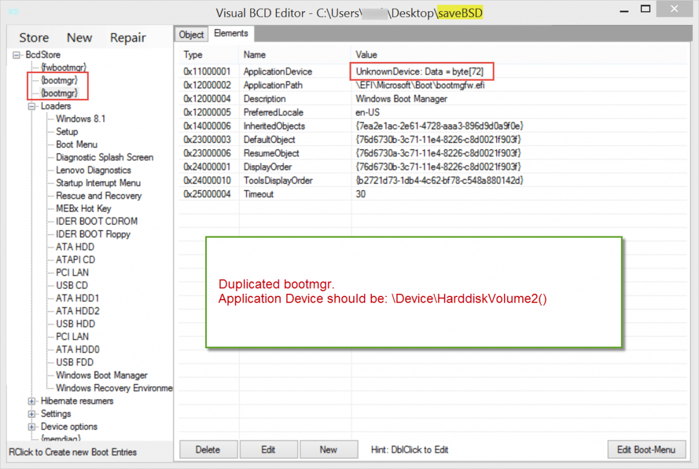
Task: Select the Timeout element row
Action: click(259, 194)
